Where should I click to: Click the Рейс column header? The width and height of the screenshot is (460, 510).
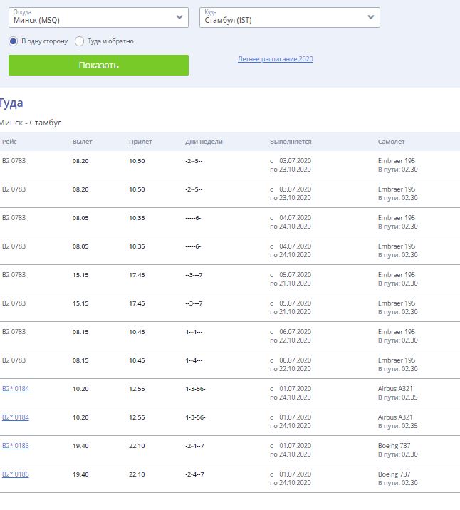9,142
